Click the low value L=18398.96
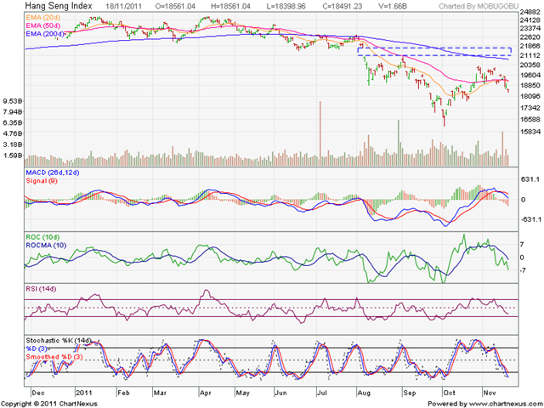 [286, 6]
